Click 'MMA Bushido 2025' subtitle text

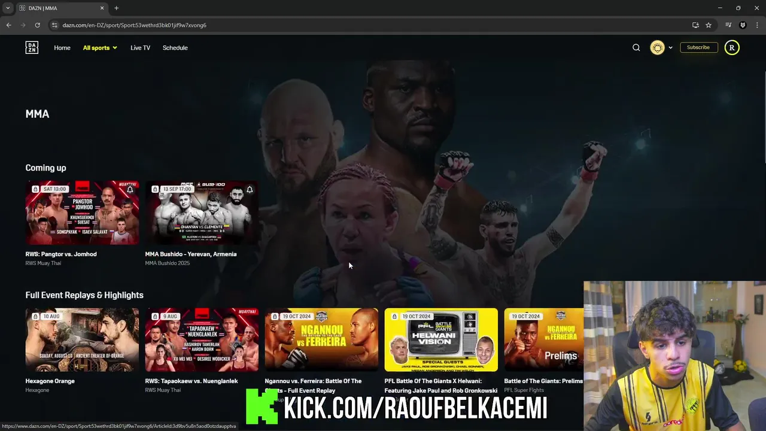167,263
